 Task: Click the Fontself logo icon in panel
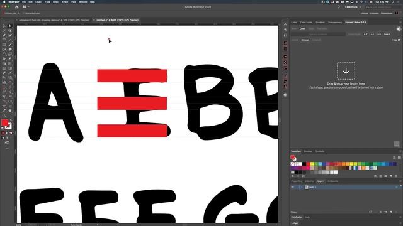399,29
